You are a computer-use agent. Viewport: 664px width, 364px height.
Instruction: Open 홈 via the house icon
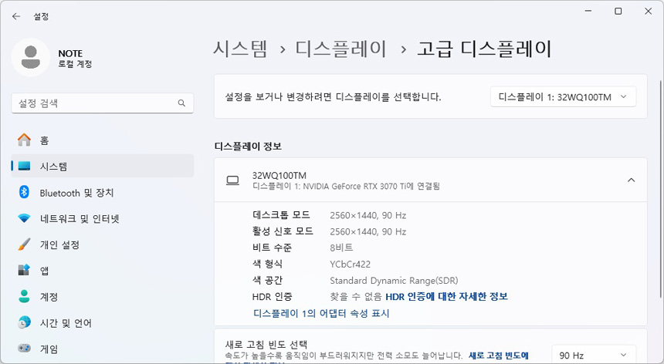tap(25, 140)
